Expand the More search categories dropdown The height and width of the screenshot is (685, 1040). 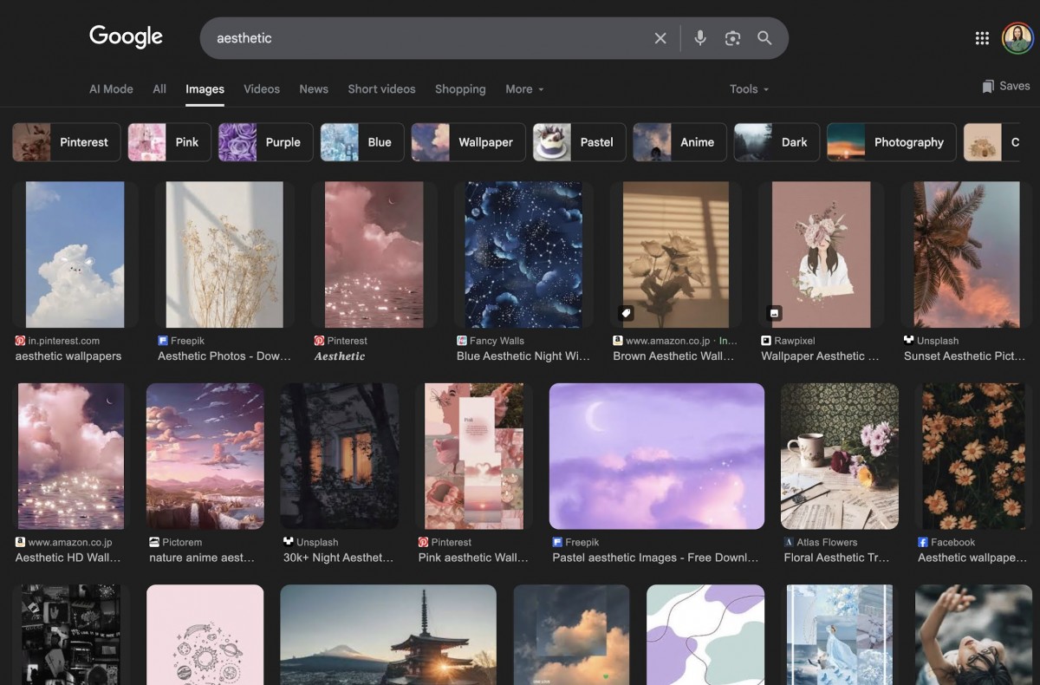[x=523, y=88]
